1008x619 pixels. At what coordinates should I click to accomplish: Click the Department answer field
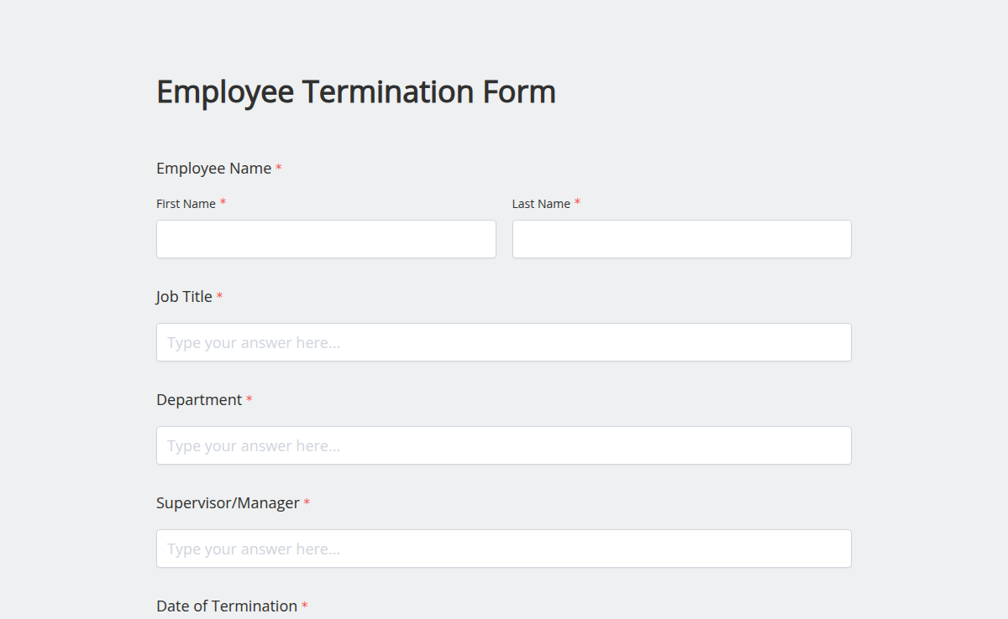(x=503, y=445)
